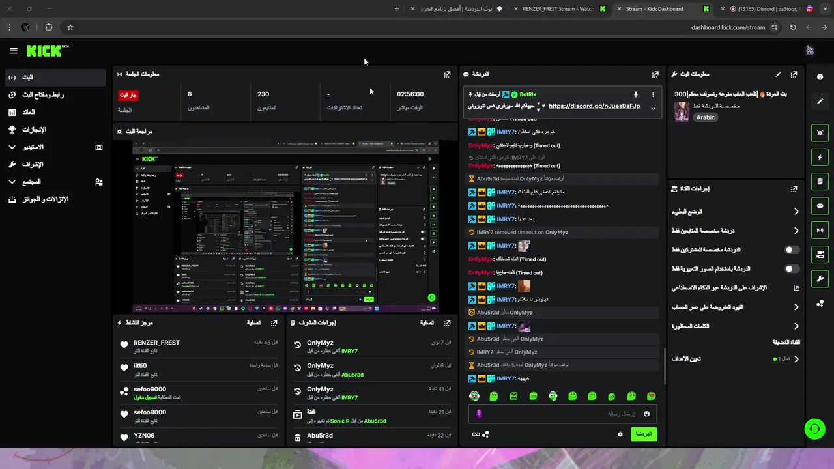The image size is (834, 469).
Task: Toggle subscribers-only chat switch
Action: click(x=792, y=249)
